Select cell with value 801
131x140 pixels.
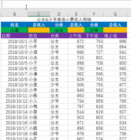click(94, 57)
